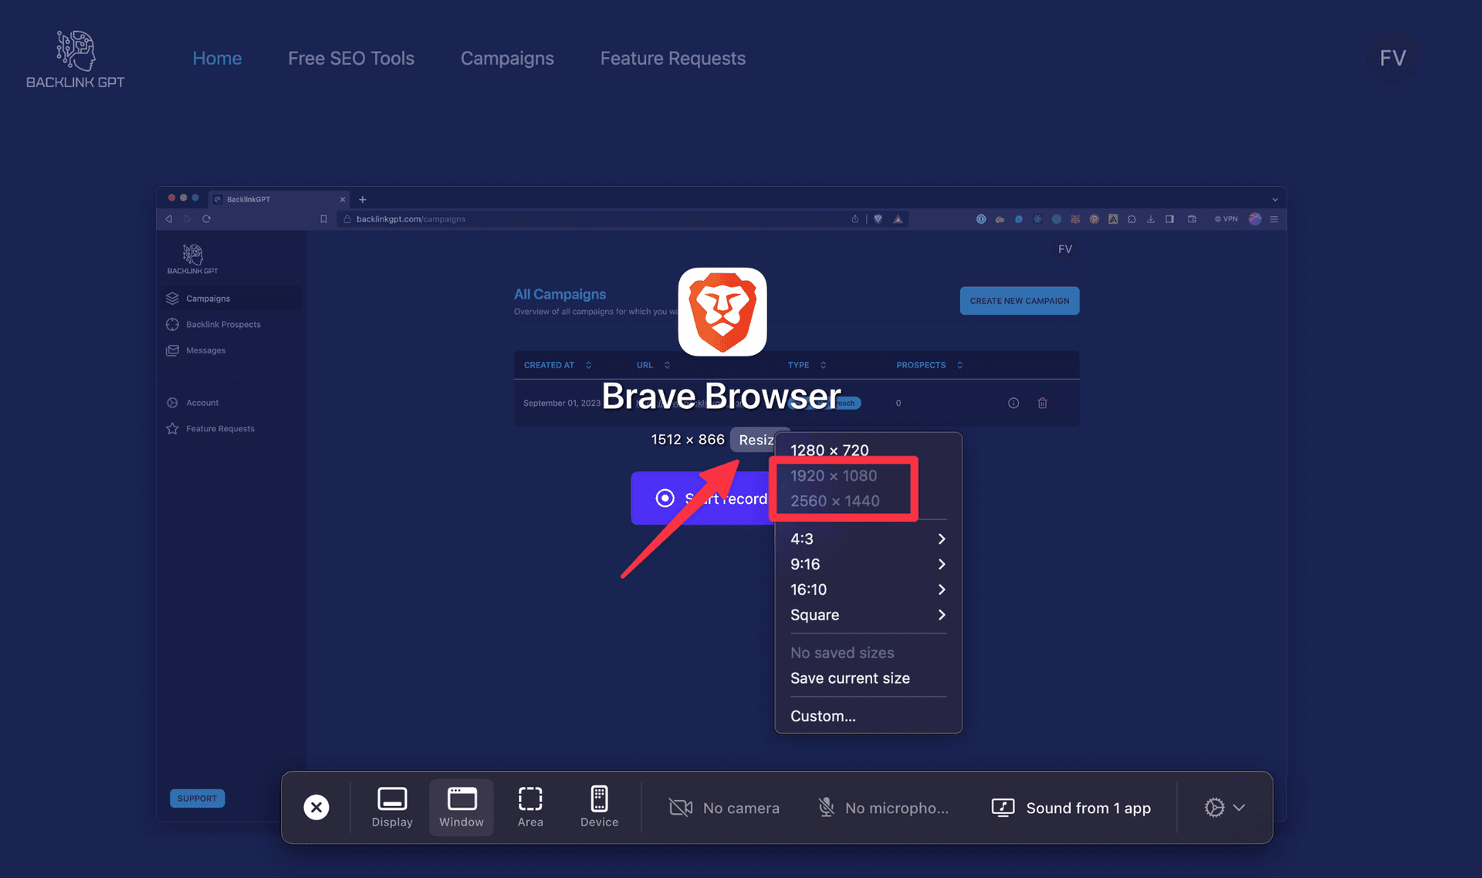Sort by Created At column
This screenshot has width=1482, height=878.
(x=557, y=365)
